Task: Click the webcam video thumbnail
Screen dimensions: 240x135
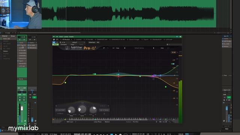Action: click(x=21, y=14)
